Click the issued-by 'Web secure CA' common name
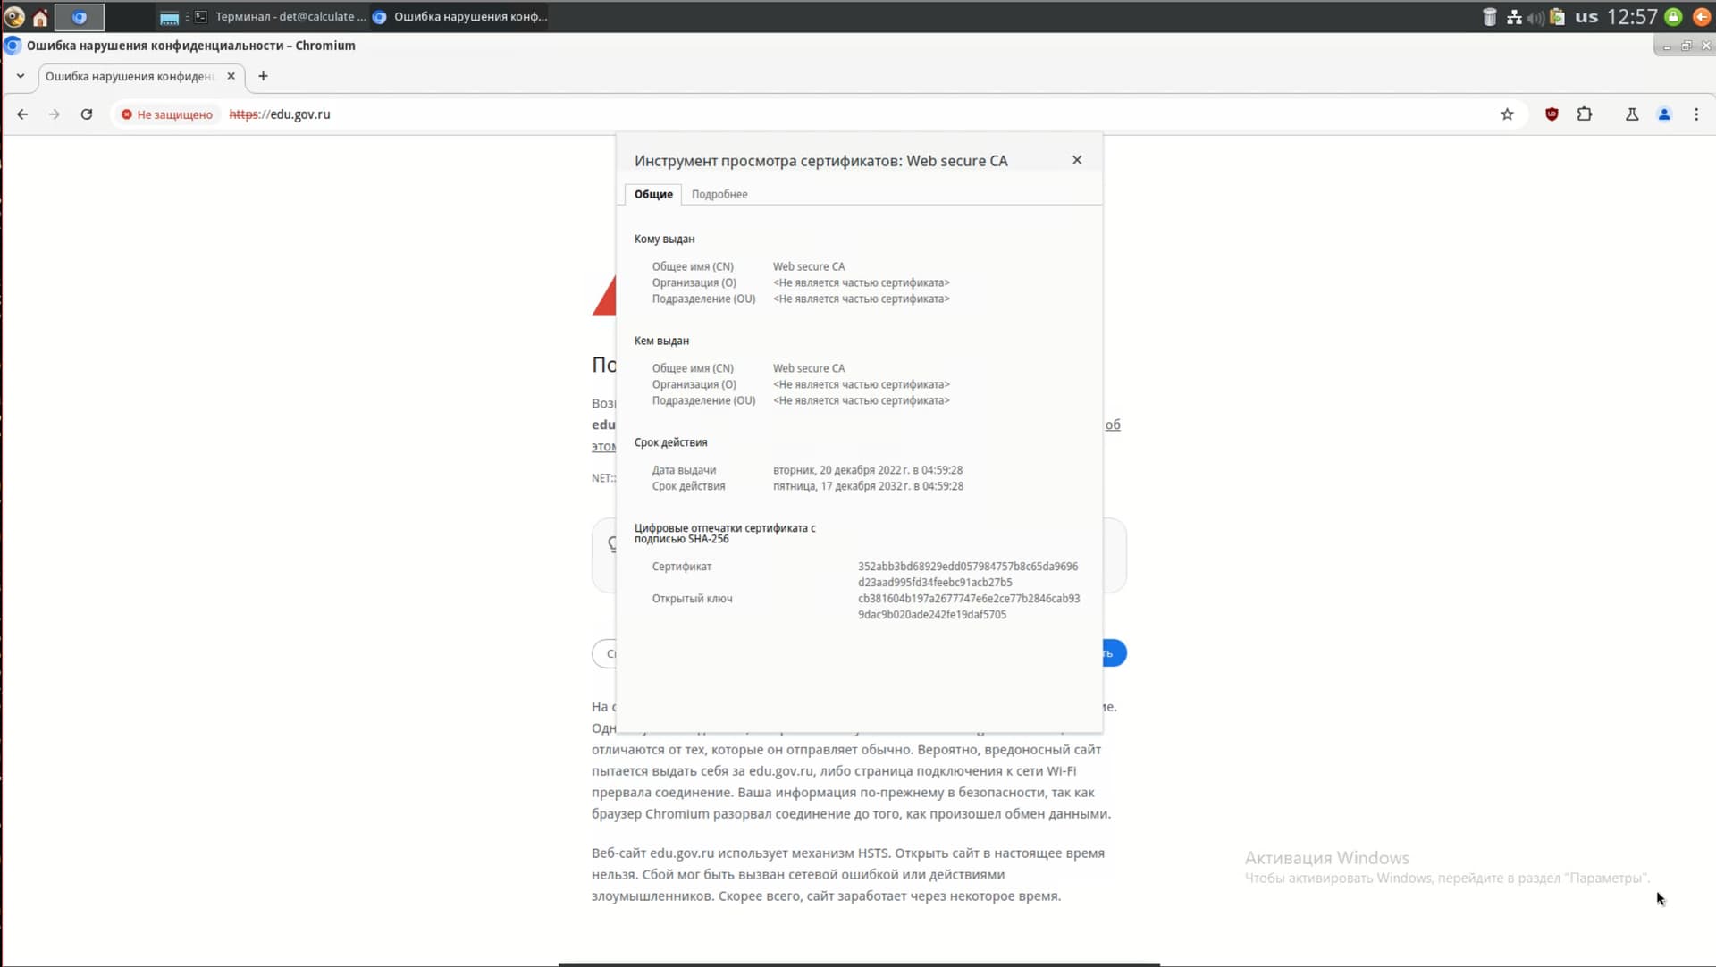1716x967 pixels. 809,368
